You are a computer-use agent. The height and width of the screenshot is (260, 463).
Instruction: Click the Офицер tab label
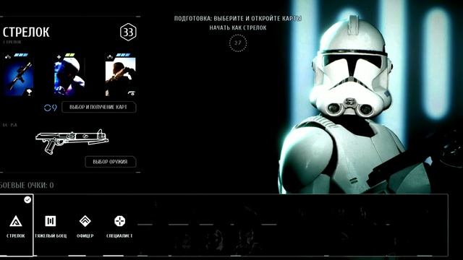[85, 236]
